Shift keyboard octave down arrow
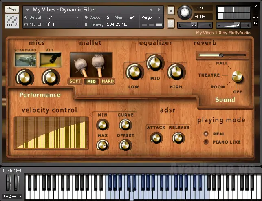262x201 pixels. pyautogui.click(x=4, y=197)
